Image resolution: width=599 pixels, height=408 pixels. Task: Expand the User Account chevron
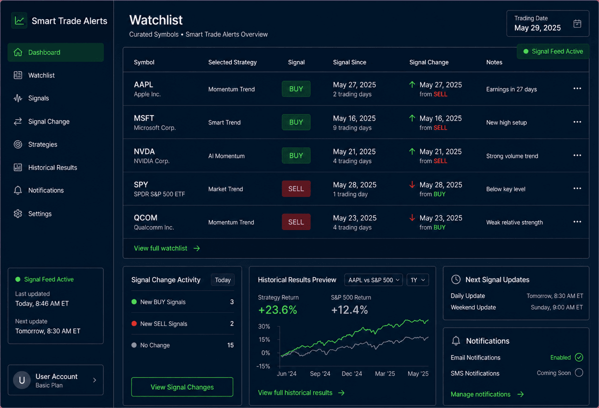95,380
